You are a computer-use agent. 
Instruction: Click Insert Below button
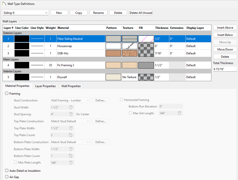(225, 35)
